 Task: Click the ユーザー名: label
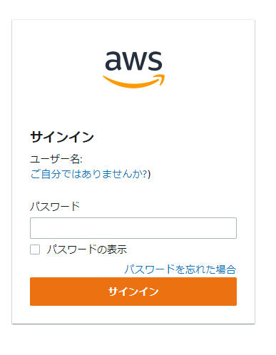coord(56,159)
